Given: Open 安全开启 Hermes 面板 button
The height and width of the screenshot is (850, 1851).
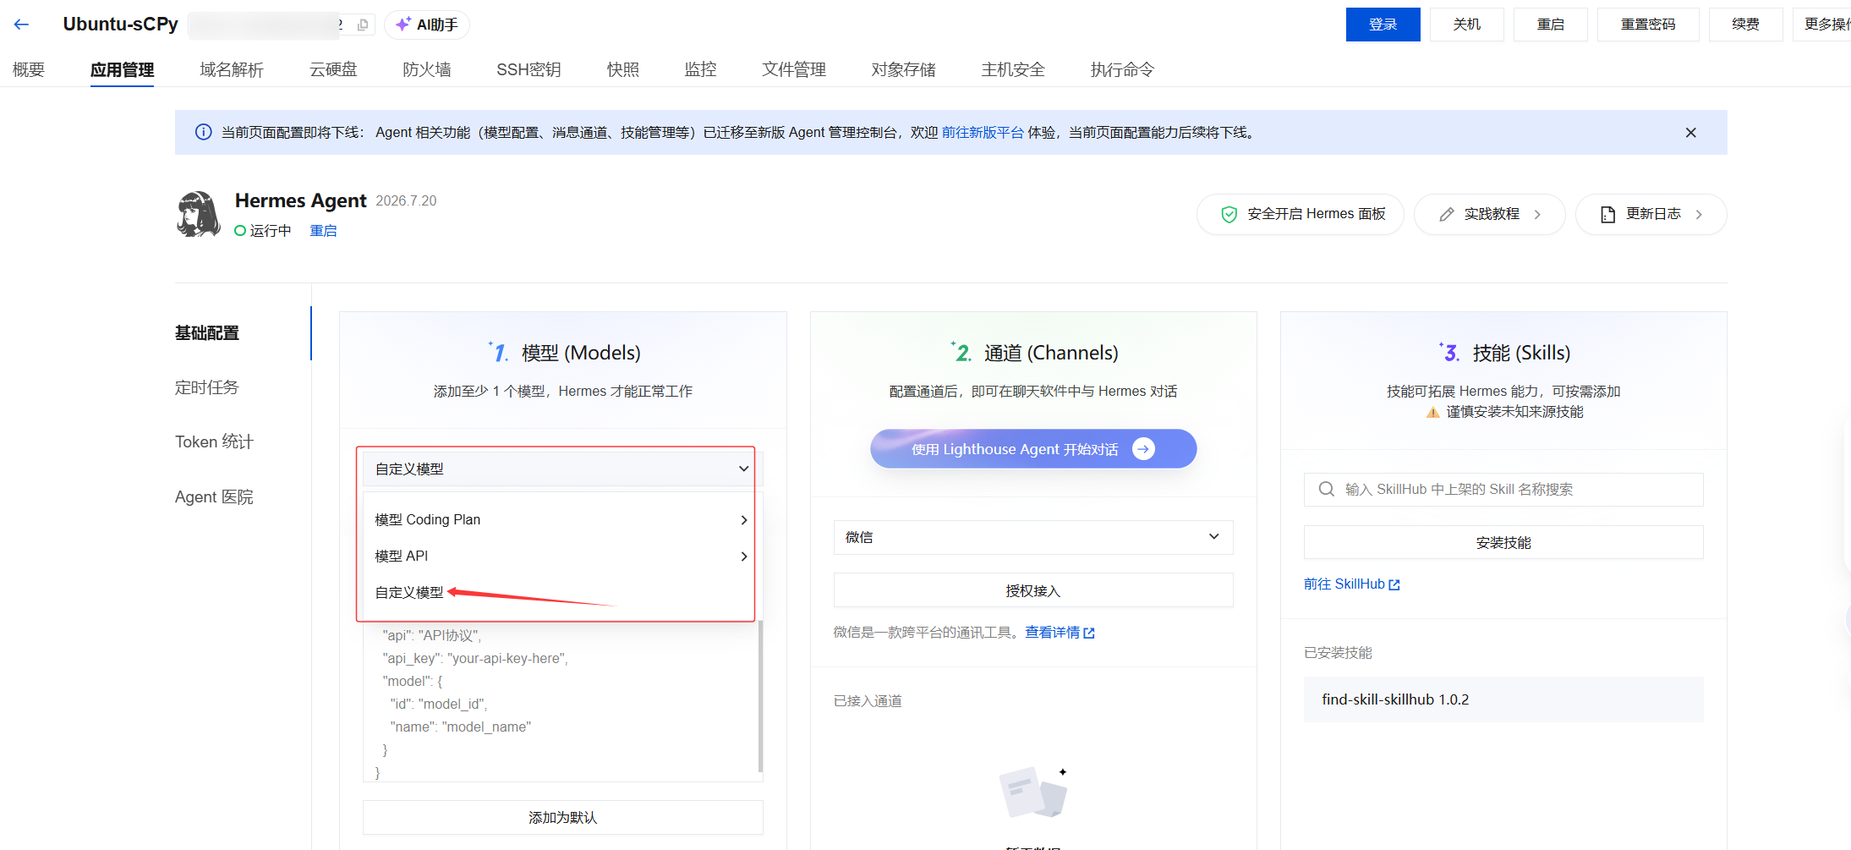Looking at the screenshot, I should [x=1300, y=215].
